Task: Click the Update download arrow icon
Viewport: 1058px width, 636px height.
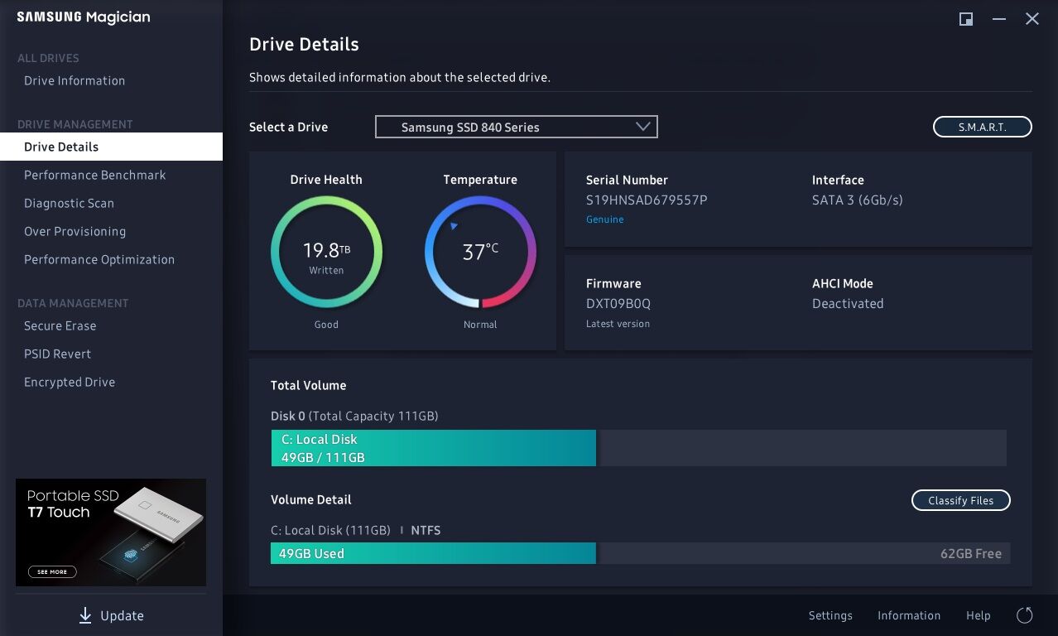Action: point(85,615)
